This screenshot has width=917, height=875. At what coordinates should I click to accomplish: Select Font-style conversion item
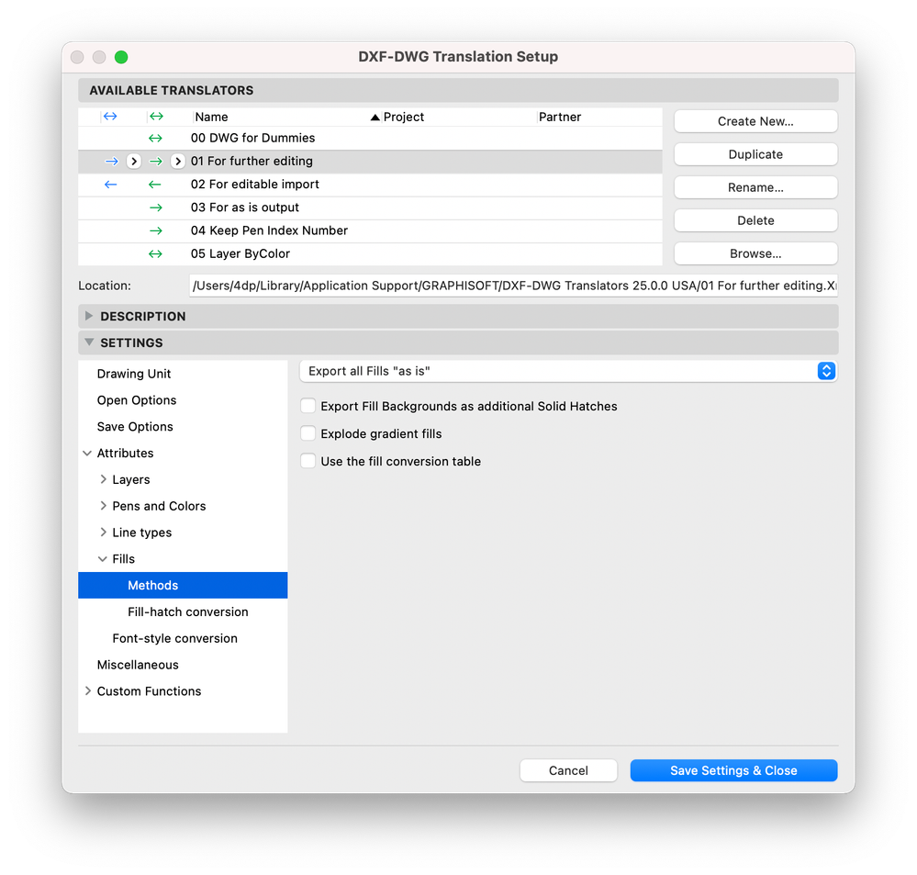[x=174, y=638]
